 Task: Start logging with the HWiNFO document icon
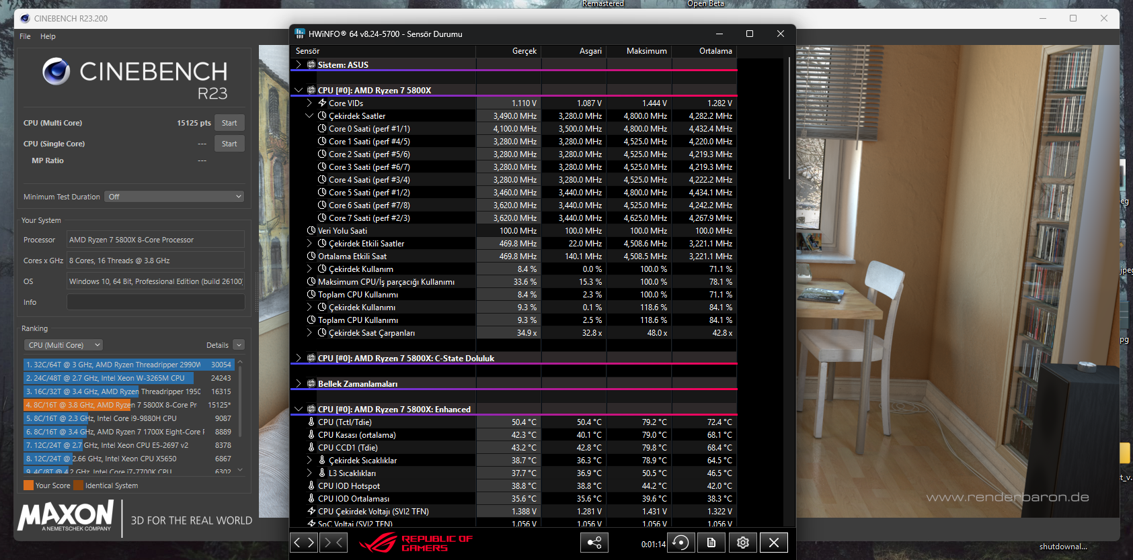click(711, 543)
